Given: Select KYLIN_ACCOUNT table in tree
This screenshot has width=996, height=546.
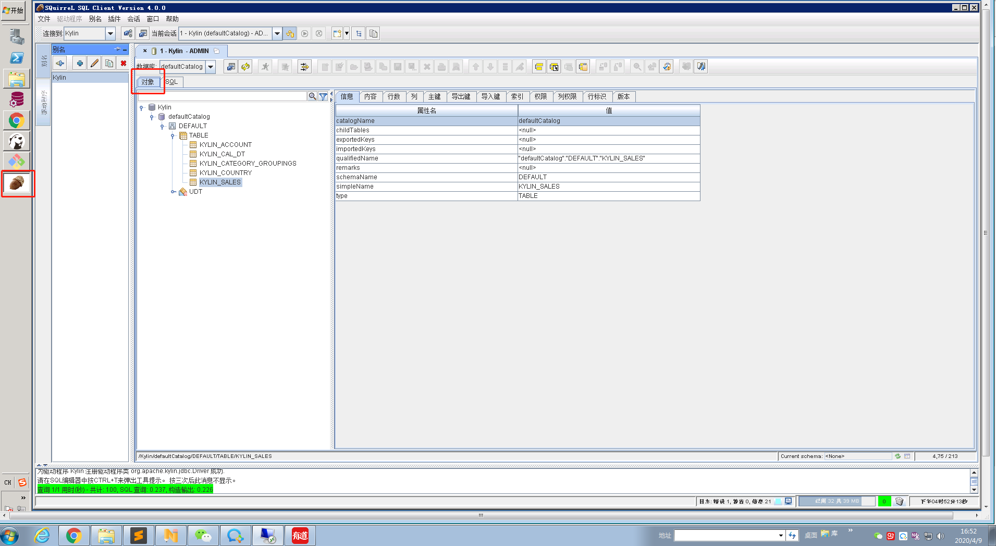Looking at the screenshot, I should 225,145.
